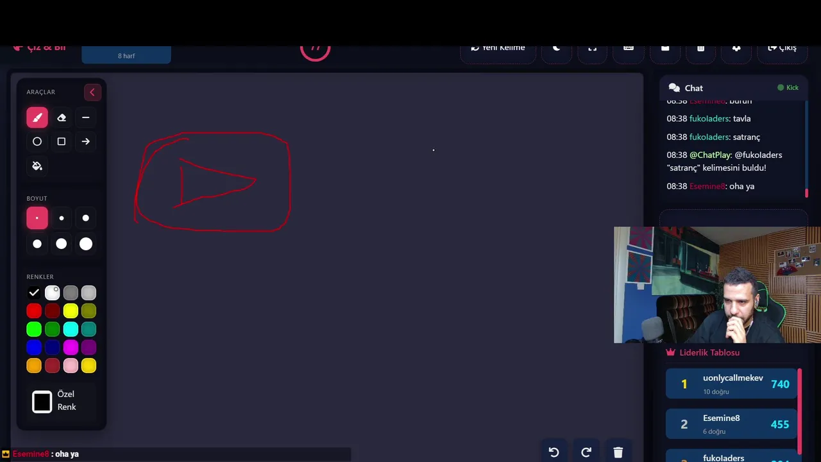Pick the gold swatch after pink

click(x=89, y=366)
